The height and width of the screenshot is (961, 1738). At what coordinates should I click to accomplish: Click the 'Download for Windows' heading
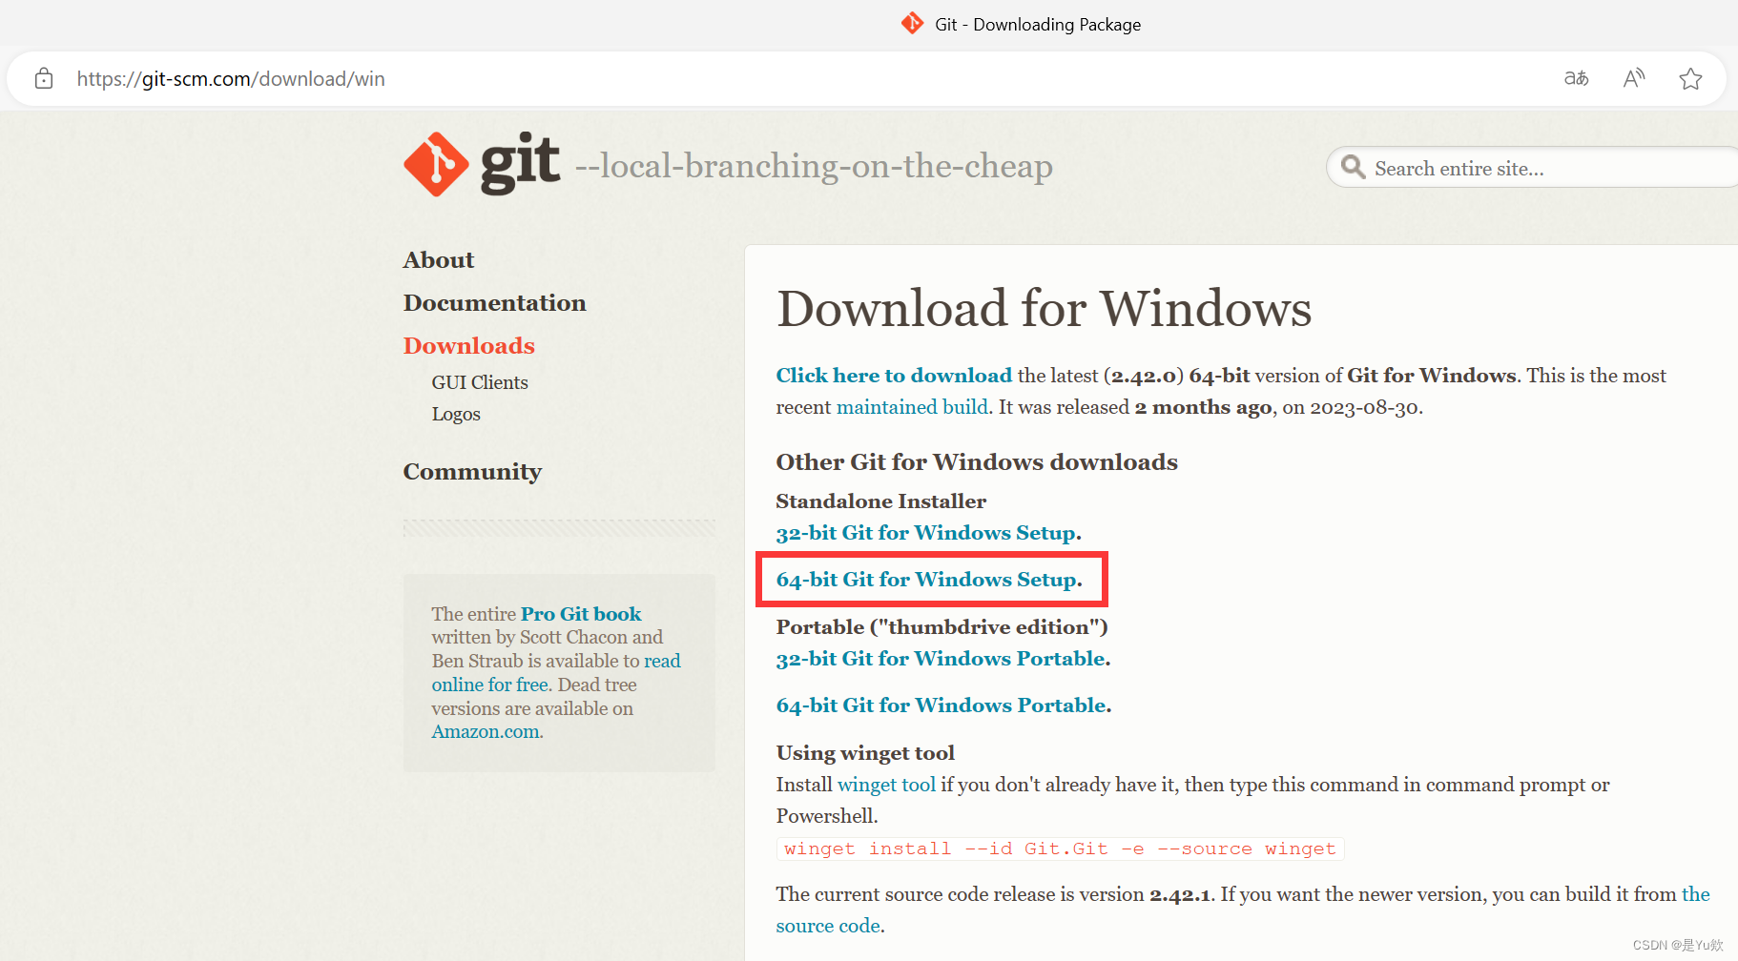click(x=1045, y=308)
